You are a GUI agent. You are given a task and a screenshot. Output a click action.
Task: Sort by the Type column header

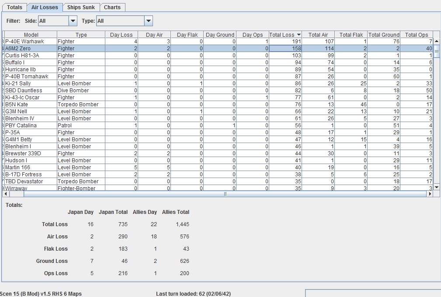click(x=81, y=35)
